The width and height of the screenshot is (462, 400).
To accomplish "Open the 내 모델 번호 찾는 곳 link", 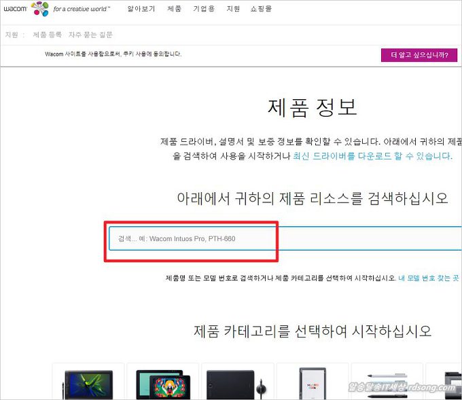I will pyautogui.click(x=429, y=278).
